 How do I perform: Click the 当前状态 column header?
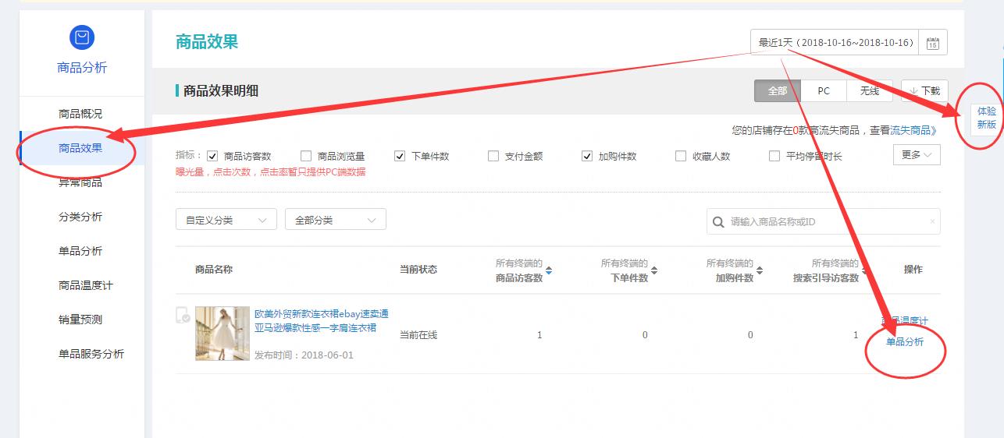(418, 270)
